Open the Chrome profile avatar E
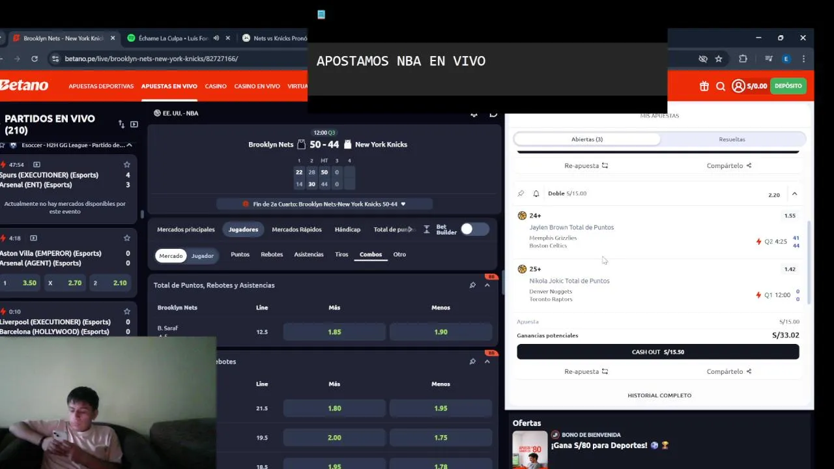The image size is (834, 469). (786, 59)
